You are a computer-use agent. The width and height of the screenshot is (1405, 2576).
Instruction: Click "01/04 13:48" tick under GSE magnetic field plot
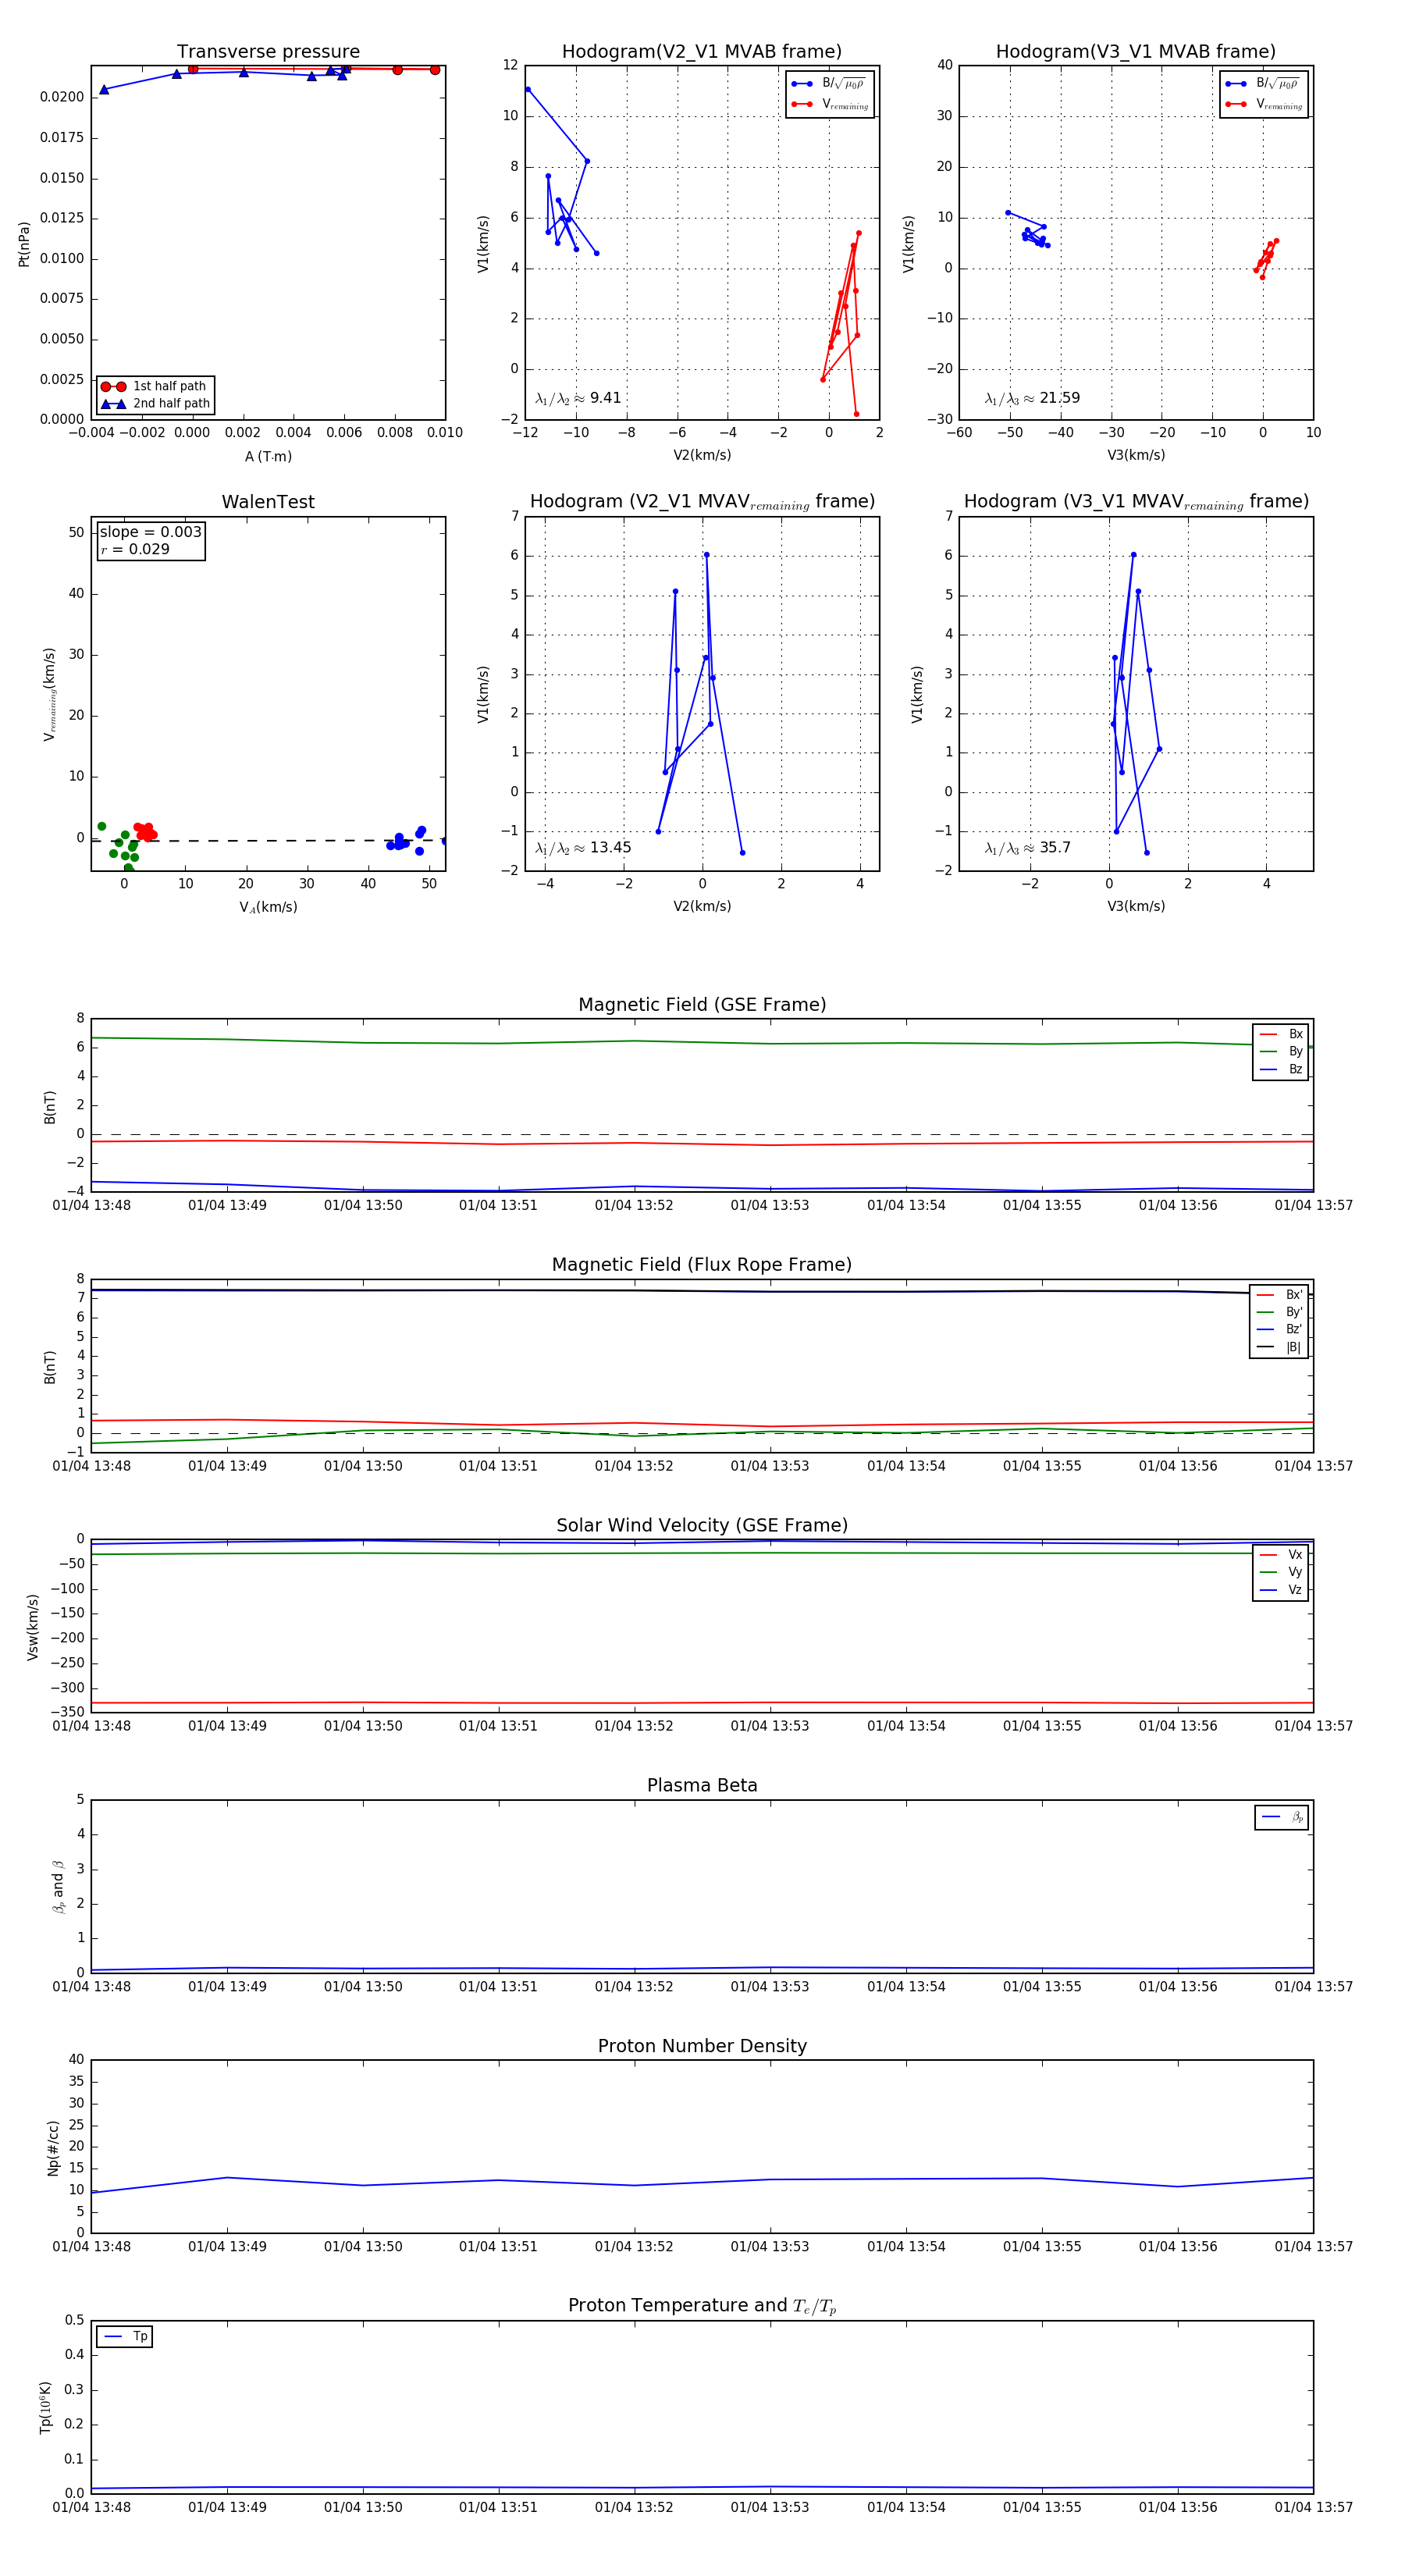(91, 1206)
